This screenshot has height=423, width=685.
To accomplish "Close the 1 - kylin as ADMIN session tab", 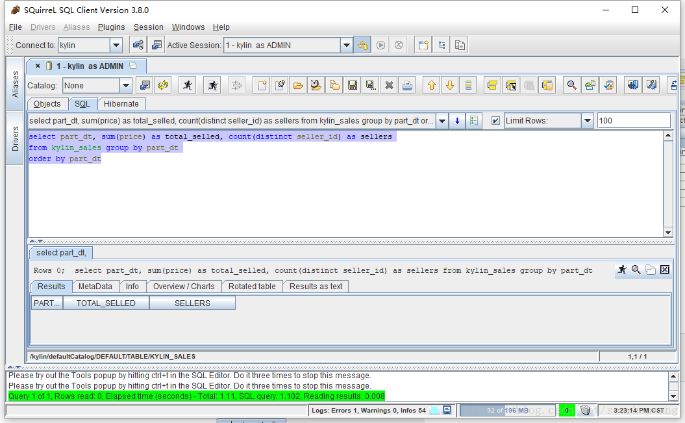I will point(38,66).
